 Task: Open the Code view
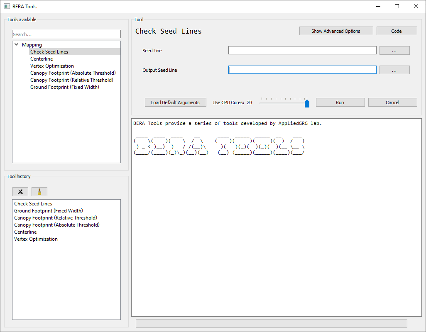coord(397,31)
